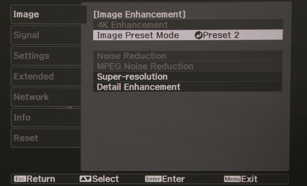Go to the Settings tab
This screenshot has width=307, height=186.
click(x=44, y=56)
